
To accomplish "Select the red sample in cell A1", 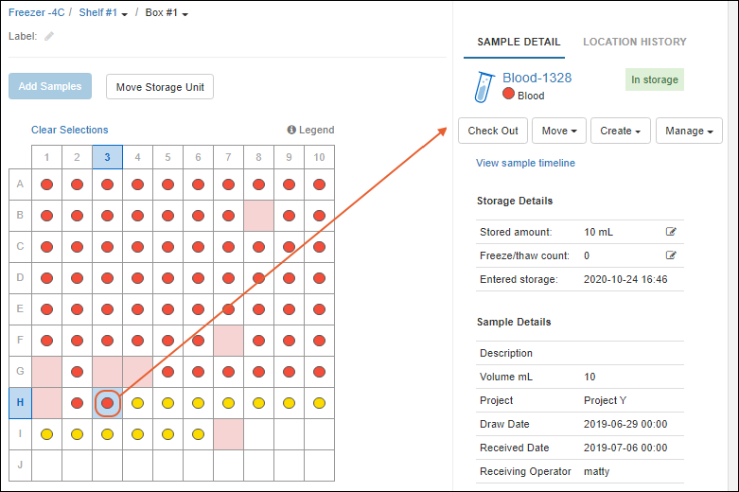I will pyautogui.click(x=46, y=184).
